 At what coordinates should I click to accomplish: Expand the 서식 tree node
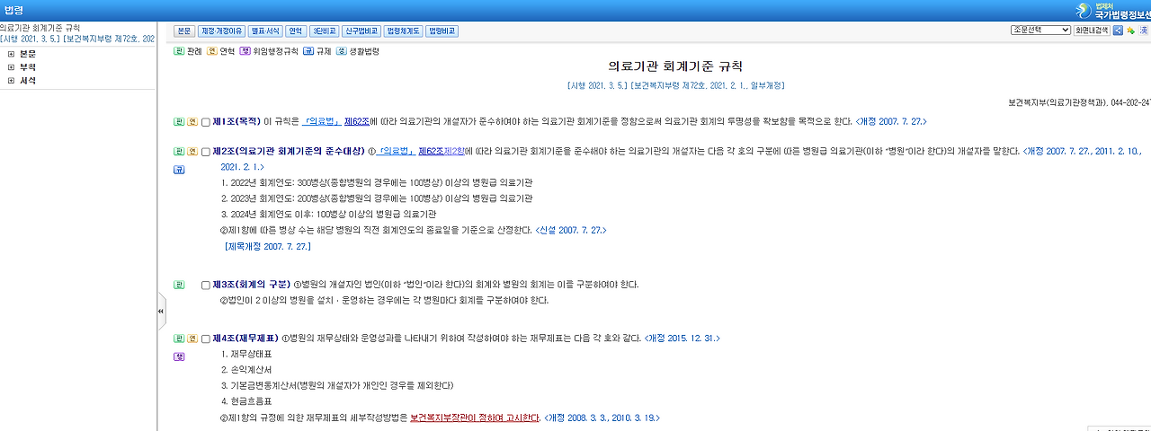pyautogui.click(x=11, y=81)
